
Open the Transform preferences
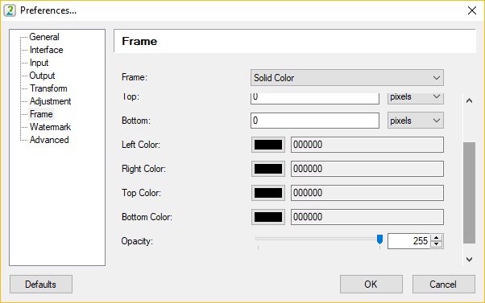tap(48, 88)
